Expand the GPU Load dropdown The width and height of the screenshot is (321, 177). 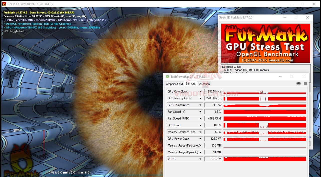tap(200, 125)
